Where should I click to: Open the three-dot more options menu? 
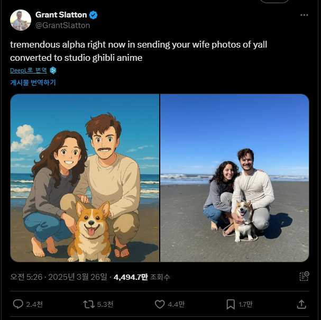[304, 15]
